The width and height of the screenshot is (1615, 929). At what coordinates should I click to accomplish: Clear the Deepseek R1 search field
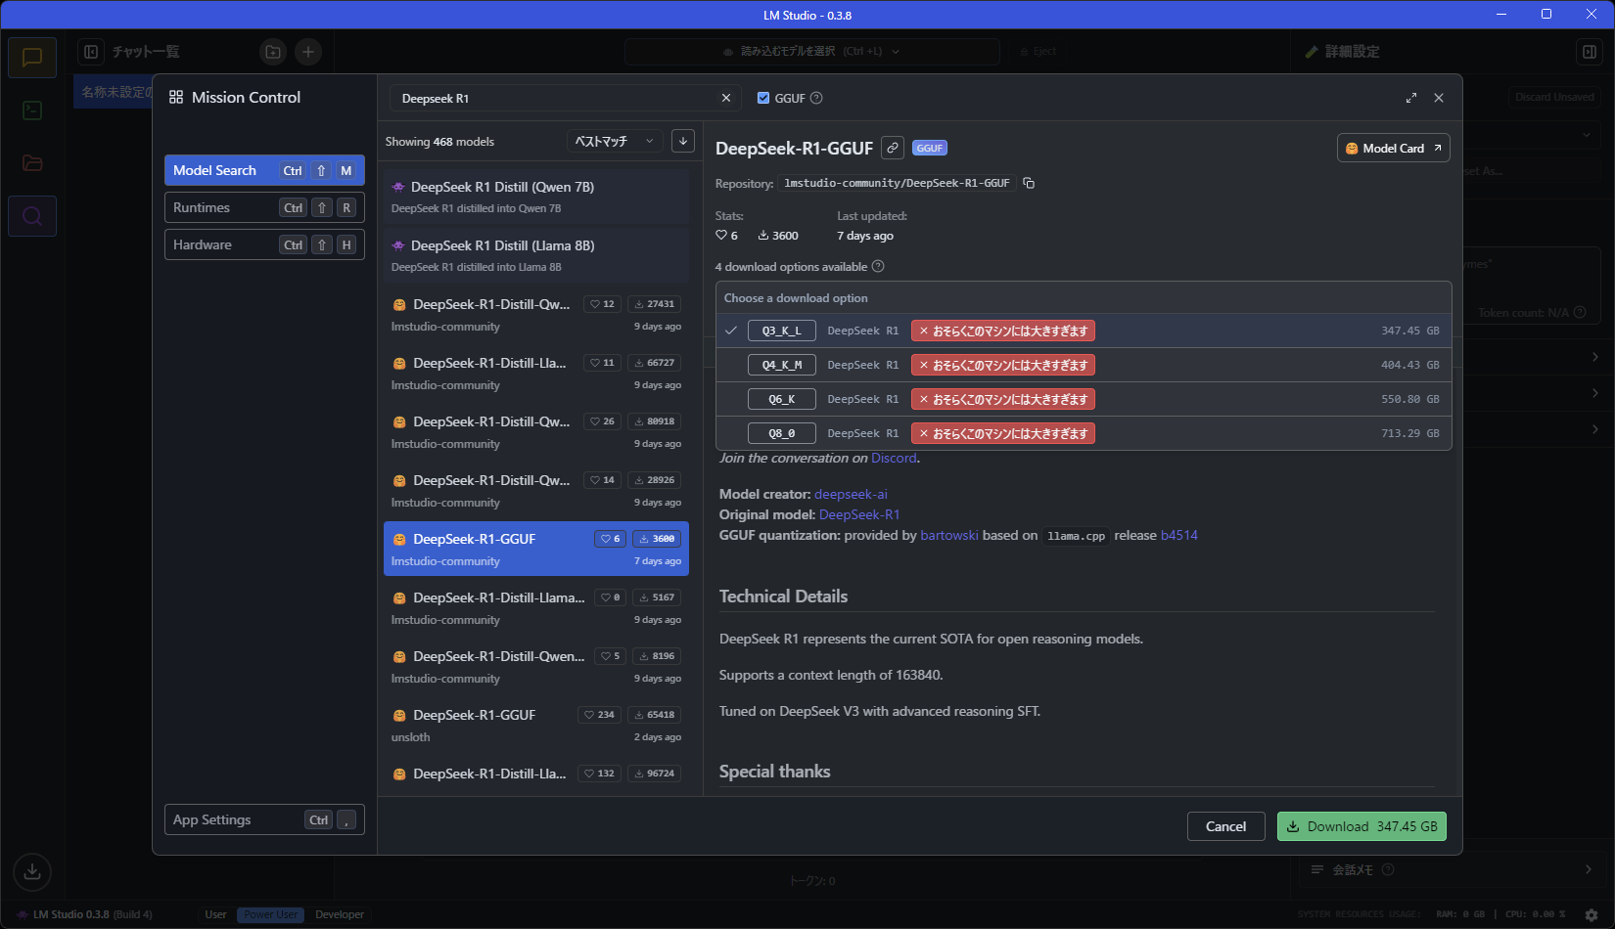725,98
